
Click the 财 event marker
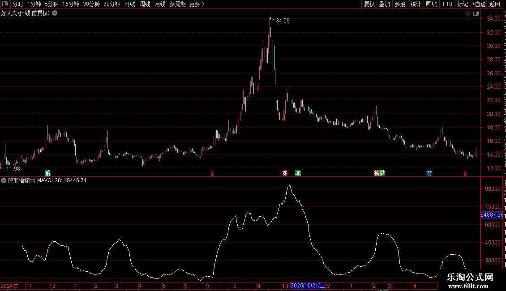coord(429,173)
